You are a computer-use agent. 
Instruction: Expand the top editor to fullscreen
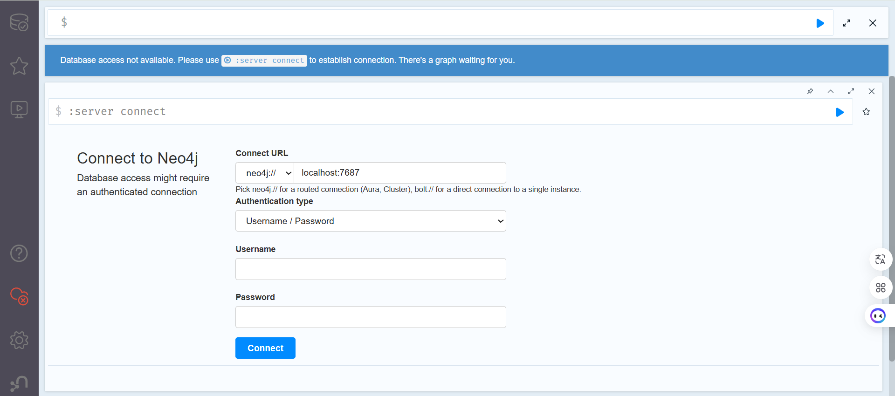tap(847, 23)
